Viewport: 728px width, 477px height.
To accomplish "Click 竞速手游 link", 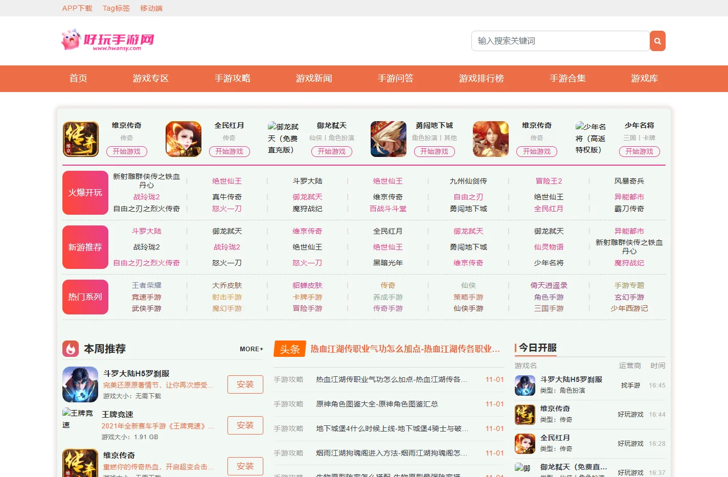I will click(147, 297).
